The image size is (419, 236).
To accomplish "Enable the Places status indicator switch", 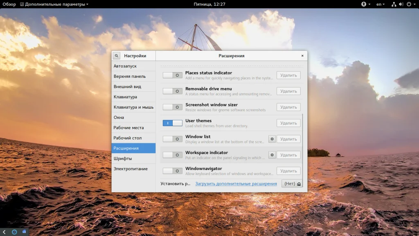I will pos(172,75).
